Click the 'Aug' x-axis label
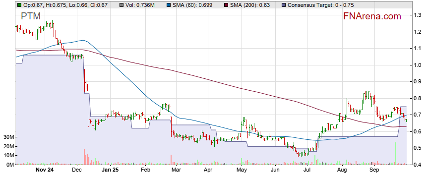Image resolution: width=426 pixels, height=180 pixels. tap(342, 170)
